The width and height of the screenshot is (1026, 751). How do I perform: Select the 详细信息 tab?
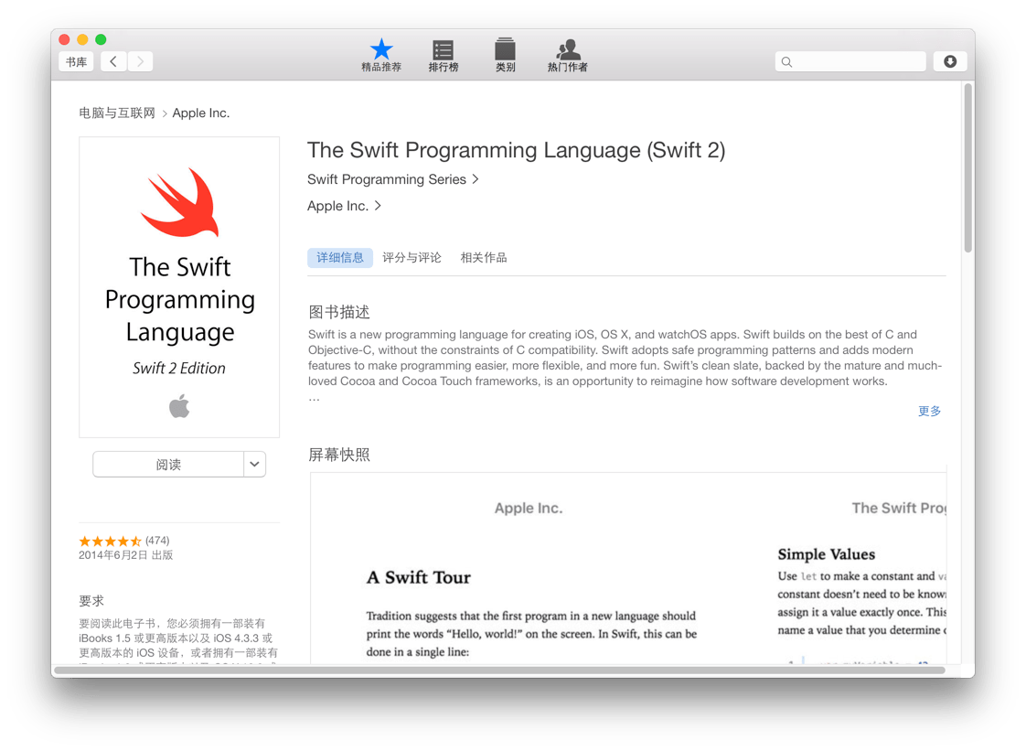(340, 257)
